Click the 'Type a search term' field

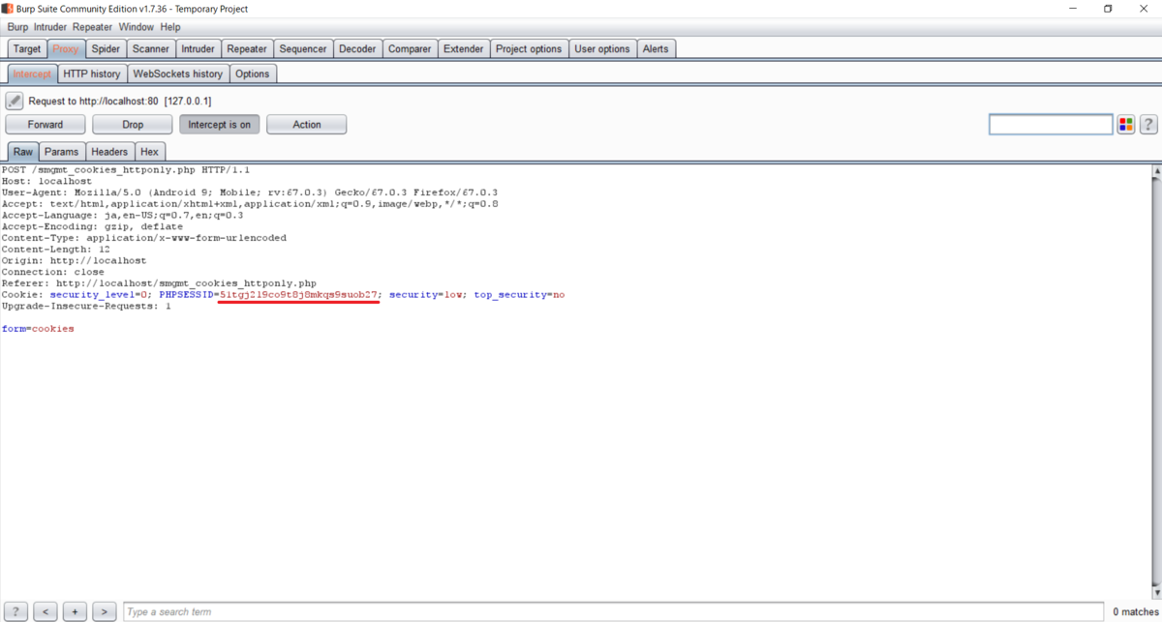tap(613, 611)
